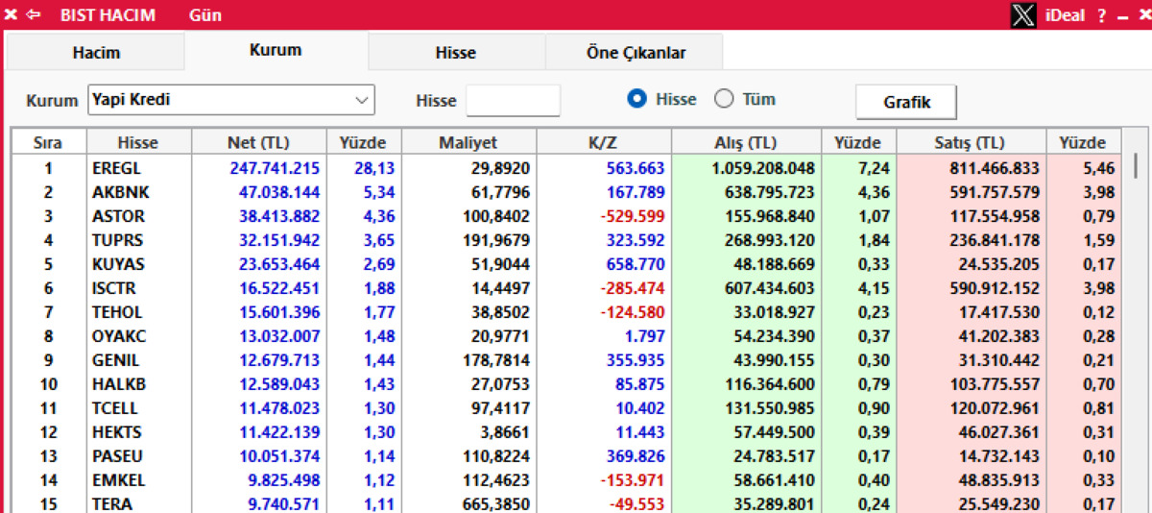The width and height of the screenshot is (1152, 513).
Task: Click the back arrow icon in title bar
Action: pyautogui.click(x=34, y=15)
